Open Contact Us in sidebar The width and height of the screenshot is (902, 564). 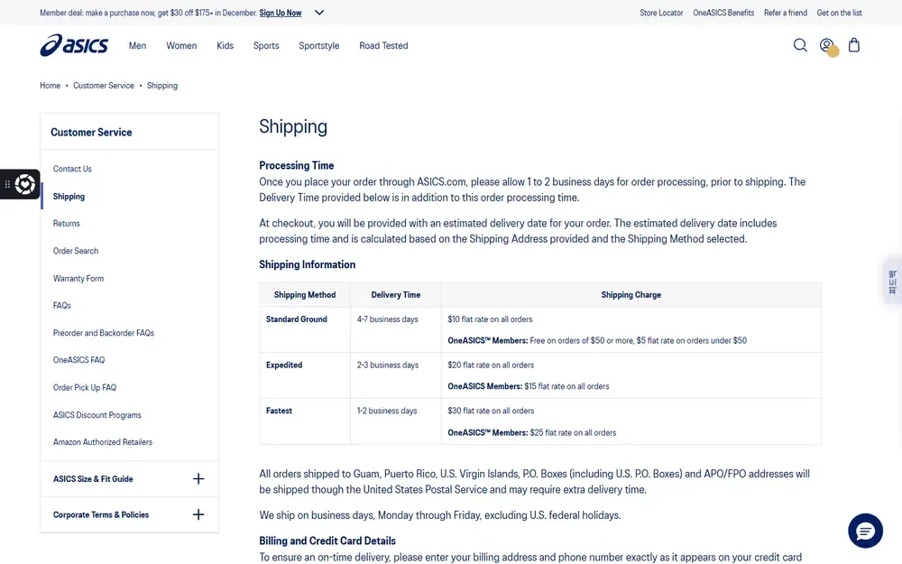coord(72,169)
